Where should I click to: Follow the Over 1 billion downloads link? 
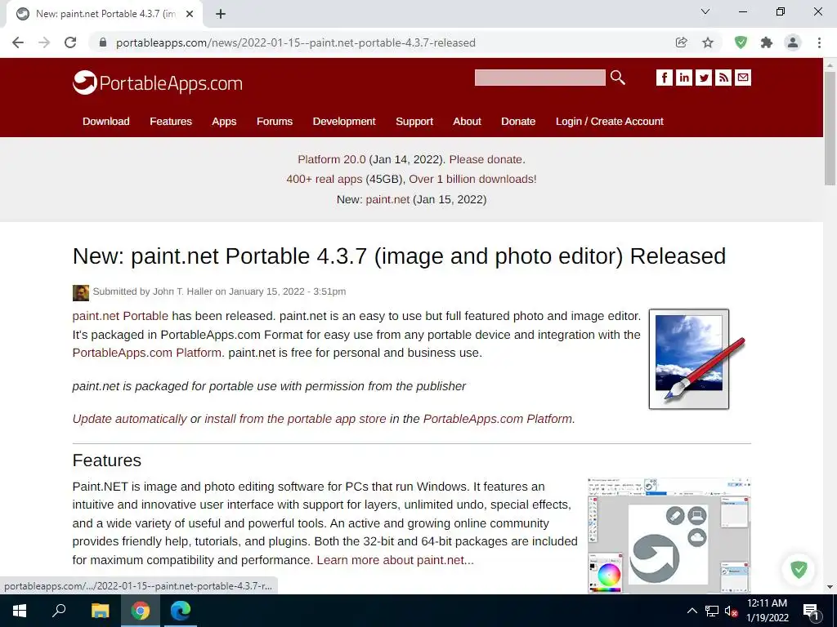(x=472, y=179)
